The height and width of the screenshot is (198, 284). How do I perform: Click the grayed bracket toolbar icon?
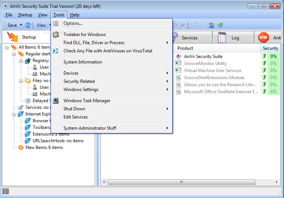196,25
